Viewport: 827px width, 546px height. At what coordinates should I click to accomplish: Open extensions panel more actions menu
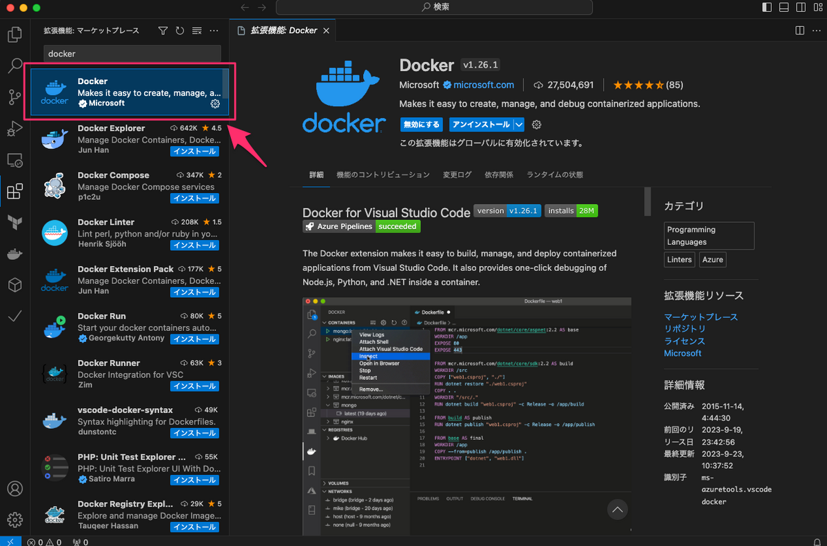(x=214, y=30)
